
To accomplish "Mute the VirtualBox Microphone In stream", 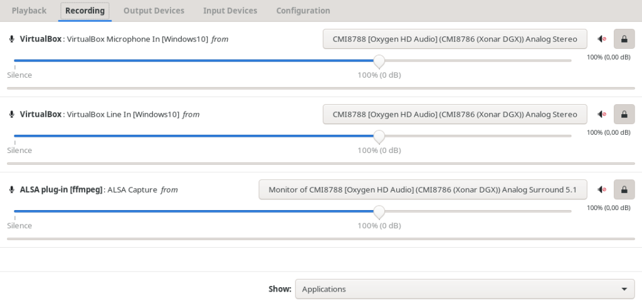I will 602,39.
